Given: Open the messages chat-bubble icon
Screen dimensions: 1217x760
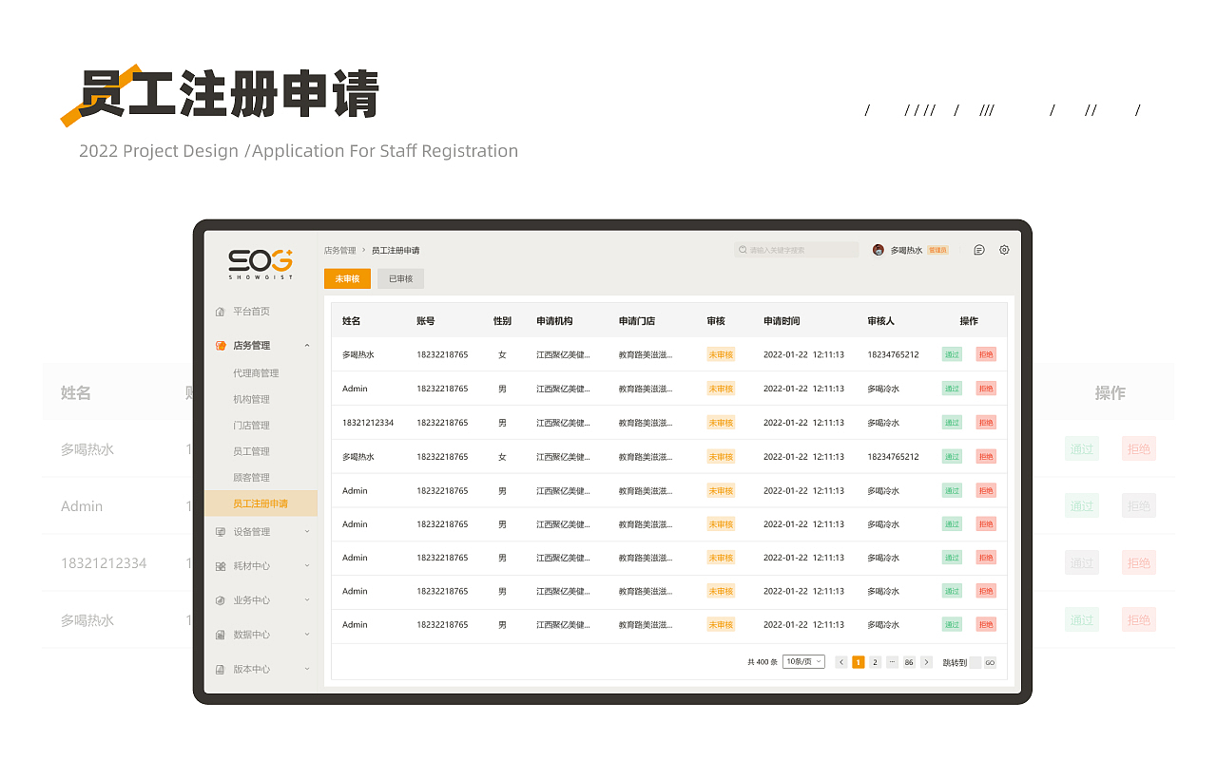Looking at the screenshot, I should 979,250.
